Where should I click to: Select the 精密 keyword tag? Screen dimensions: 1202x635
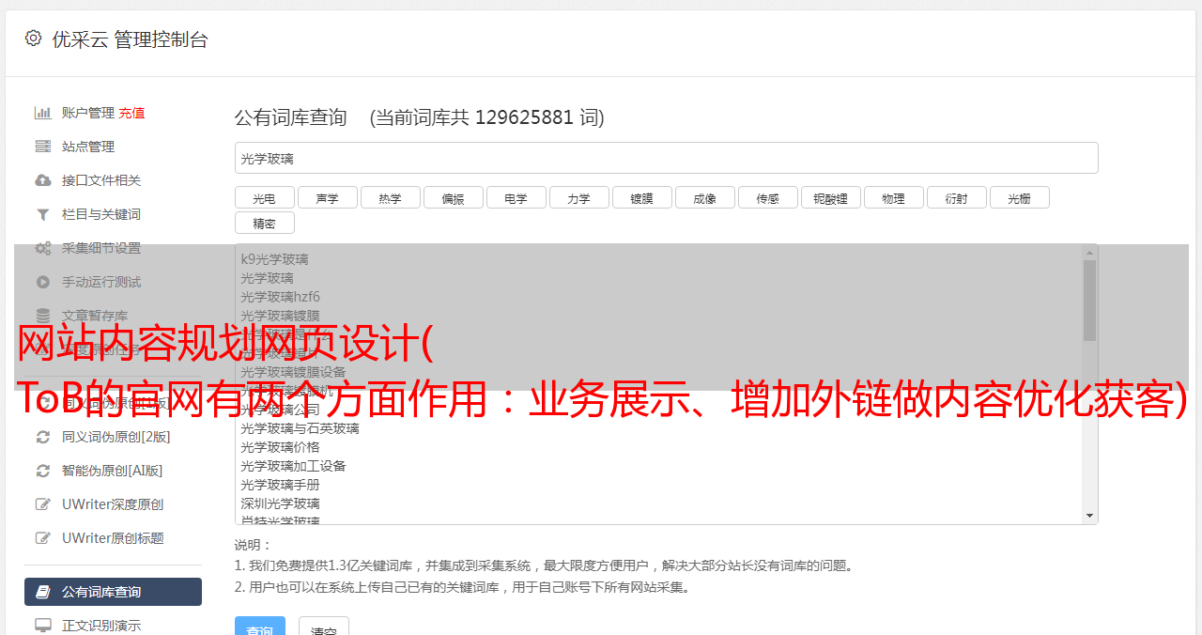click(265, 224)
